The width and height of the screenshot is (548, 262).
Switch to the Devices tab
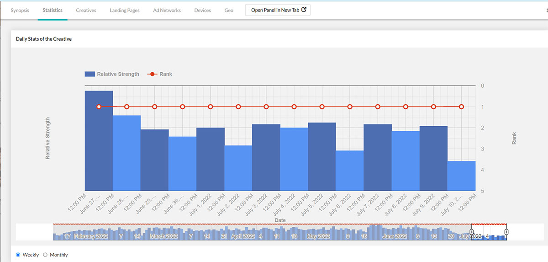(202, 10)
